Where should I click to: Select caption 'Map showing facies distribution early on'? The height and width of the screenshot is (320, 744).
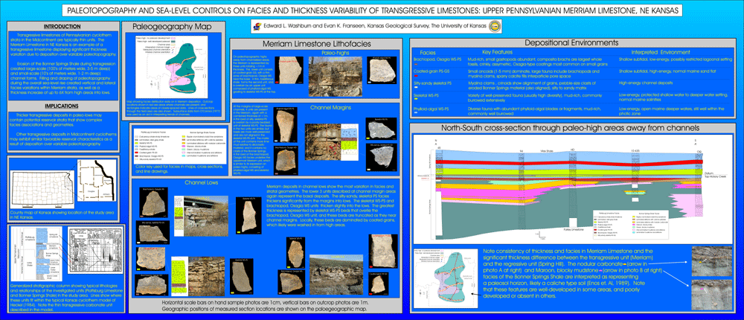[173, 109]
